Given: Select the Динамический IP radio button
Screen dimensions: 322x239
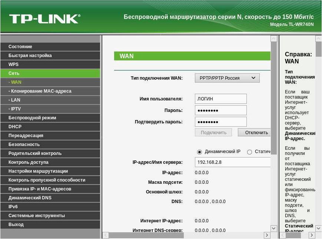Looking at the screenshot, I should 199,152.
